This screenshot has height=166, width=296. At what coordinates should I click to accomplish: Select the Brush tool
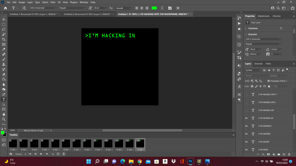point(4,59)
